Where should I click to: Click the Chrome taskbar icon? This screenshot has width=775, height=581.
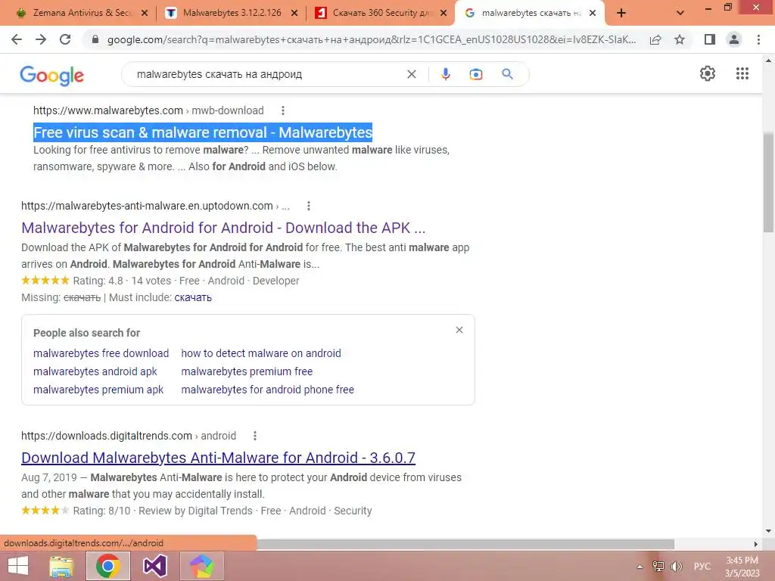(108, 566)
